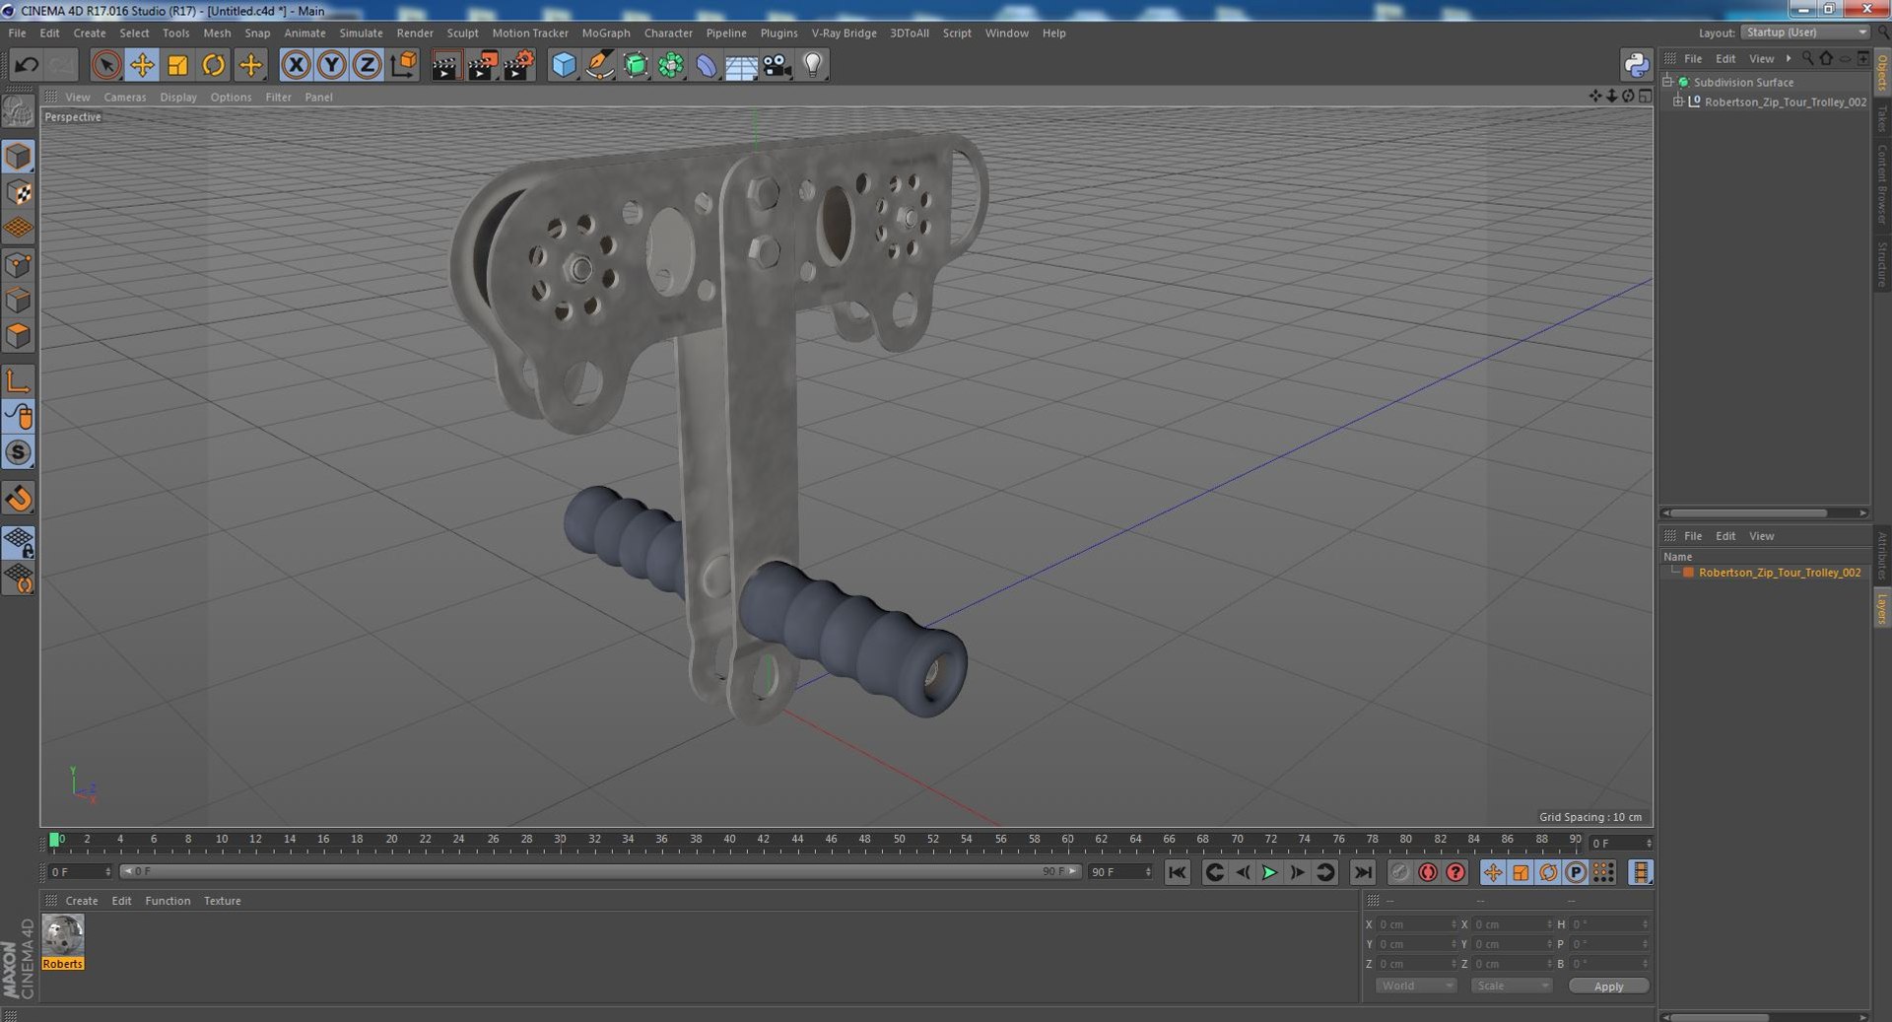Viewport: 1892px width, 1022px height.
Task: Click the Apply button
Action: pyautogui.click(x=1608, y=986)
